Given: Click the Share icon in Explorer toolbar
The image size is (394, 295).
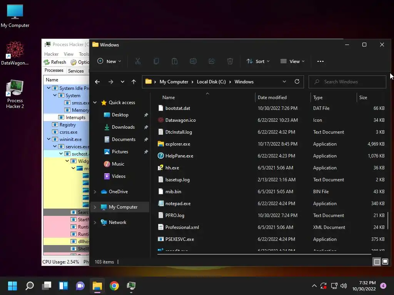Looking at the screenshot, I should pyautogui.click(x=212, y=61).
